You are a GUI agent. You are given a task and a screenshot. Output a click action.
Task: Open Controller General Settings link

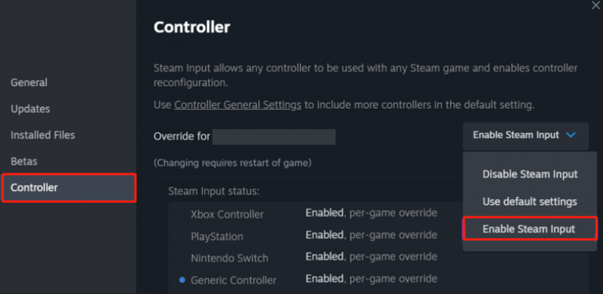237,105
